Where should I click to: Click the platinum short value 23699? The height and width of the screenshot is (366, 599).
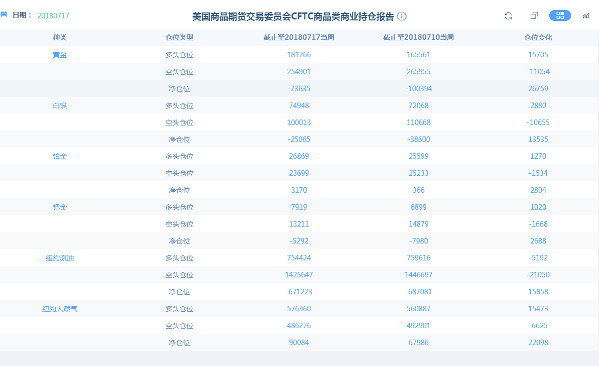[299, 173]
